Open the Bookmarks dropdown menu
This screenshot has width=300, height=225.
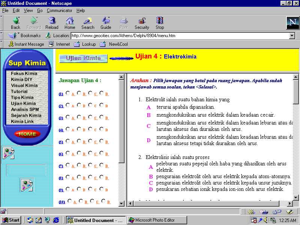[25, 36]
